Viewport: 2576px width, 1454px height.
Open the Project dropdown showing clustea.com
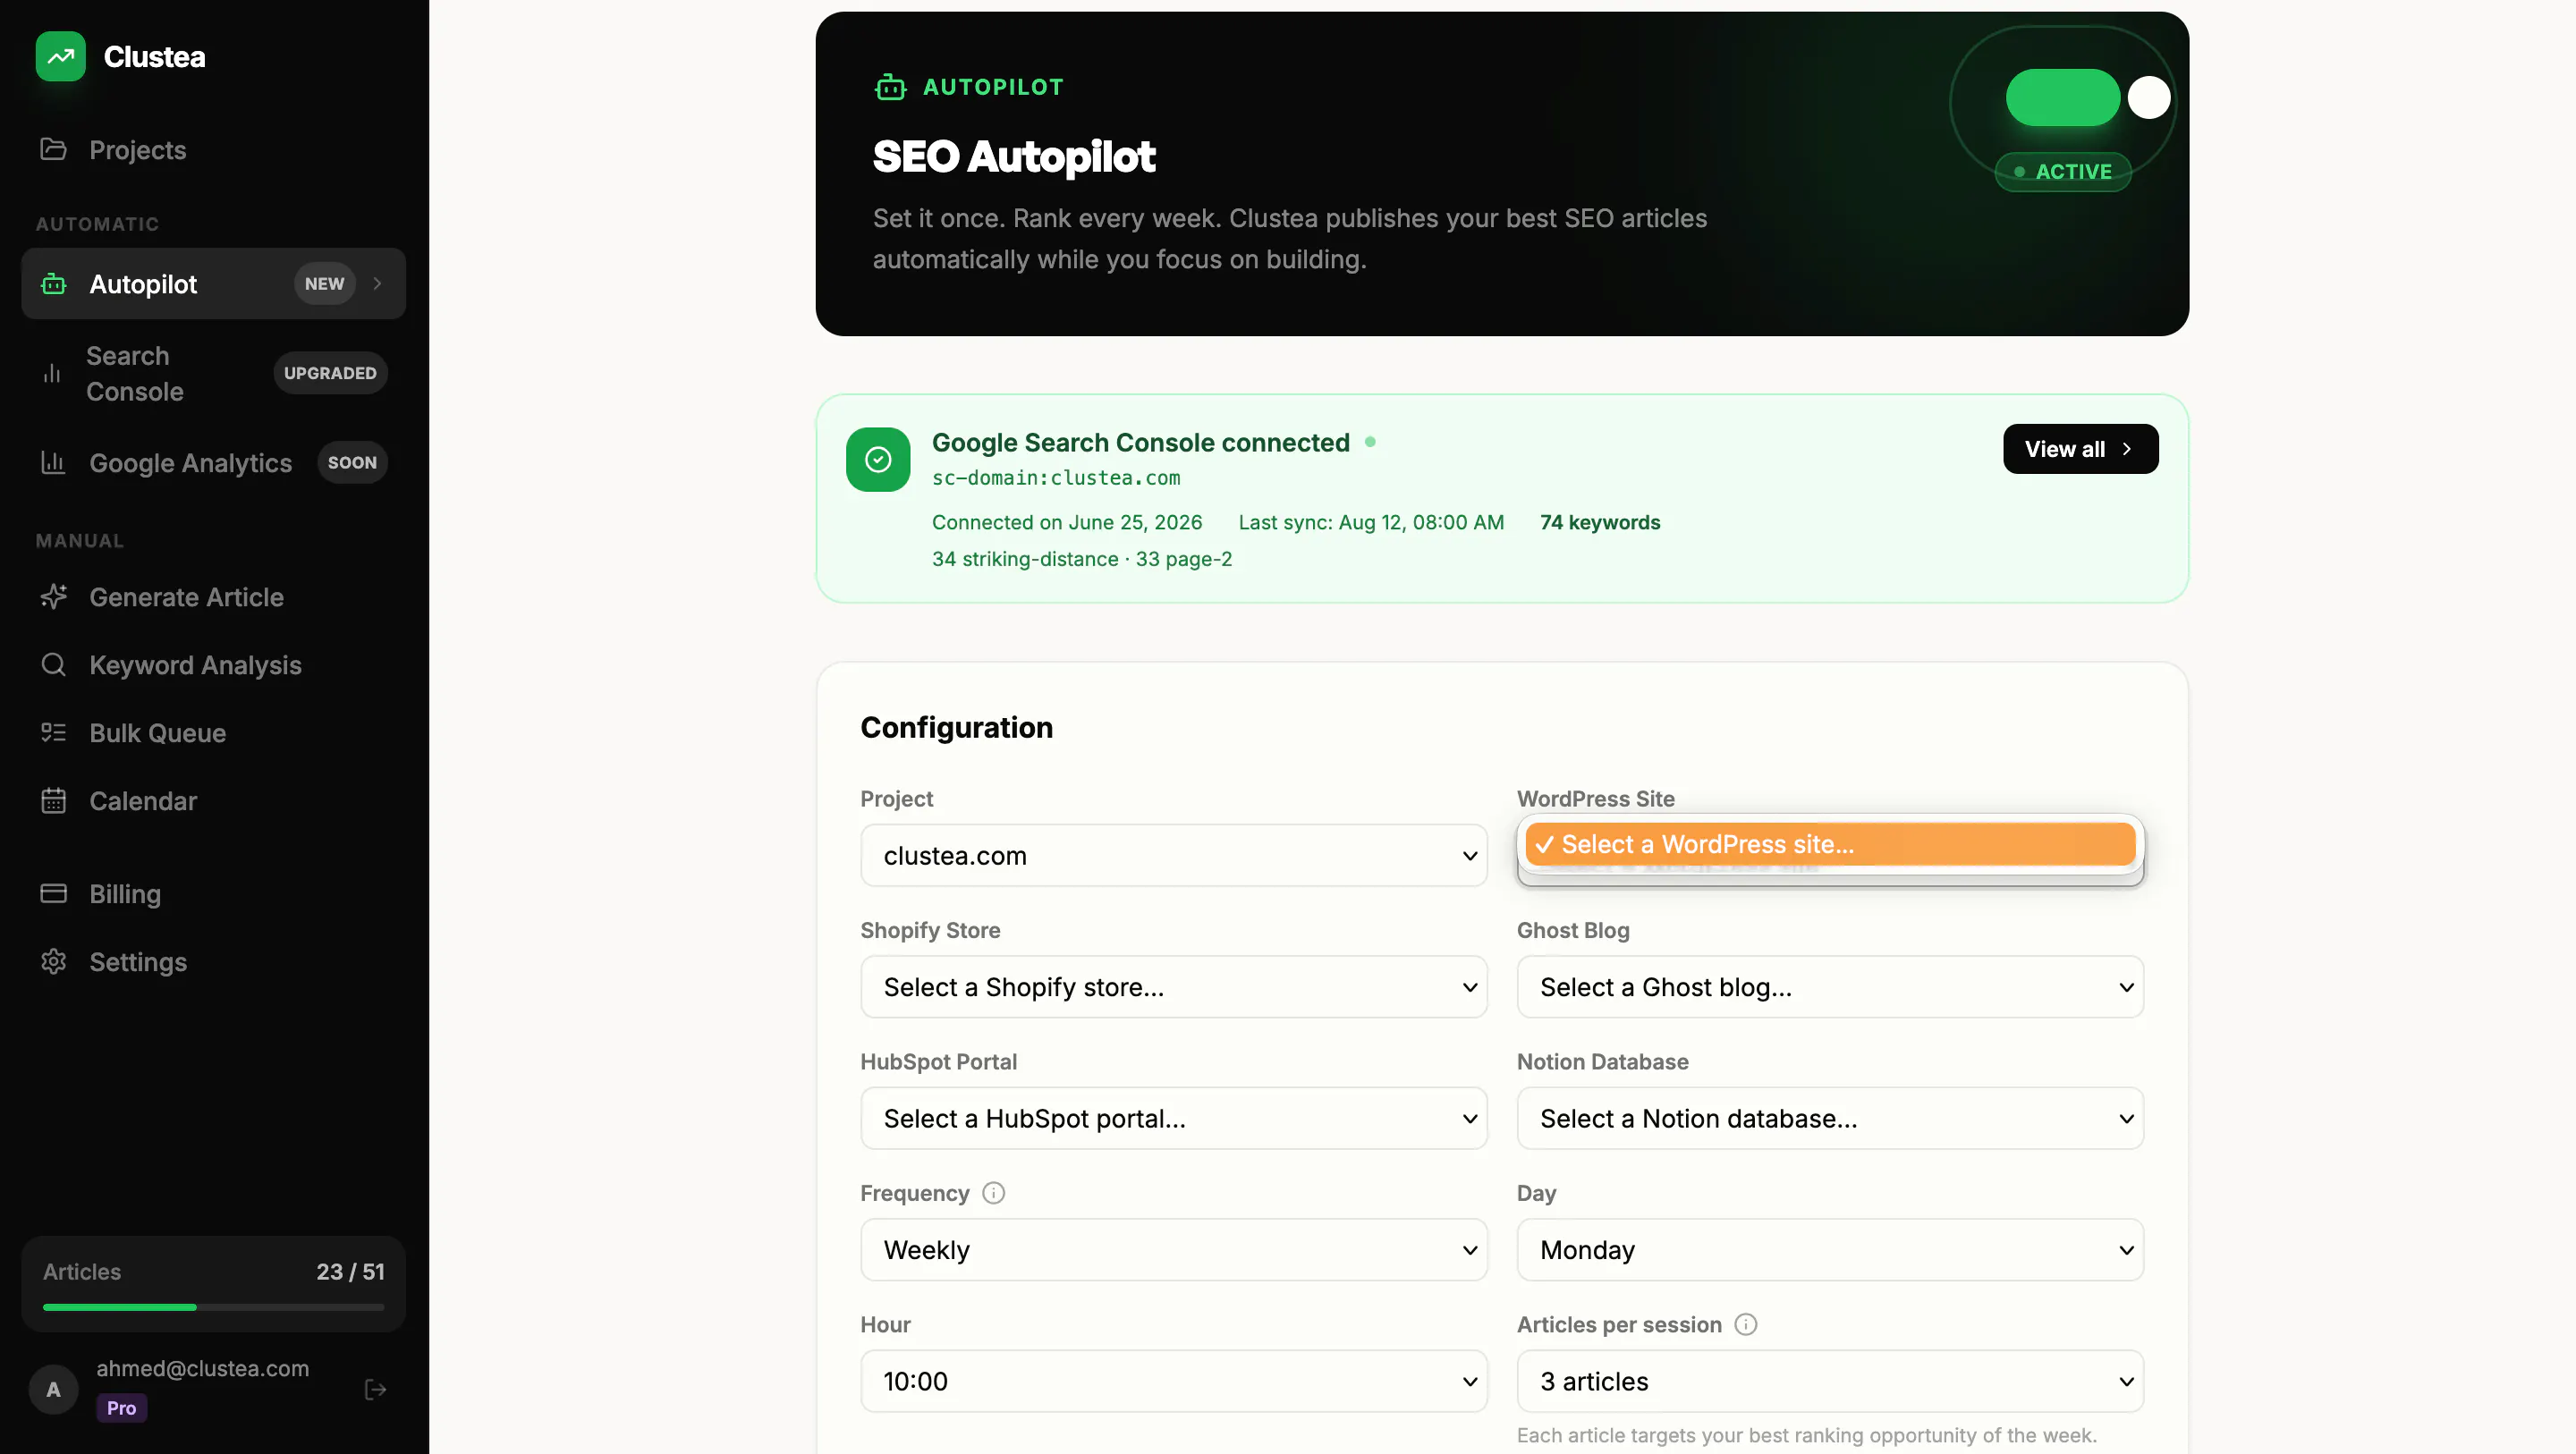tap(1174, 856)
